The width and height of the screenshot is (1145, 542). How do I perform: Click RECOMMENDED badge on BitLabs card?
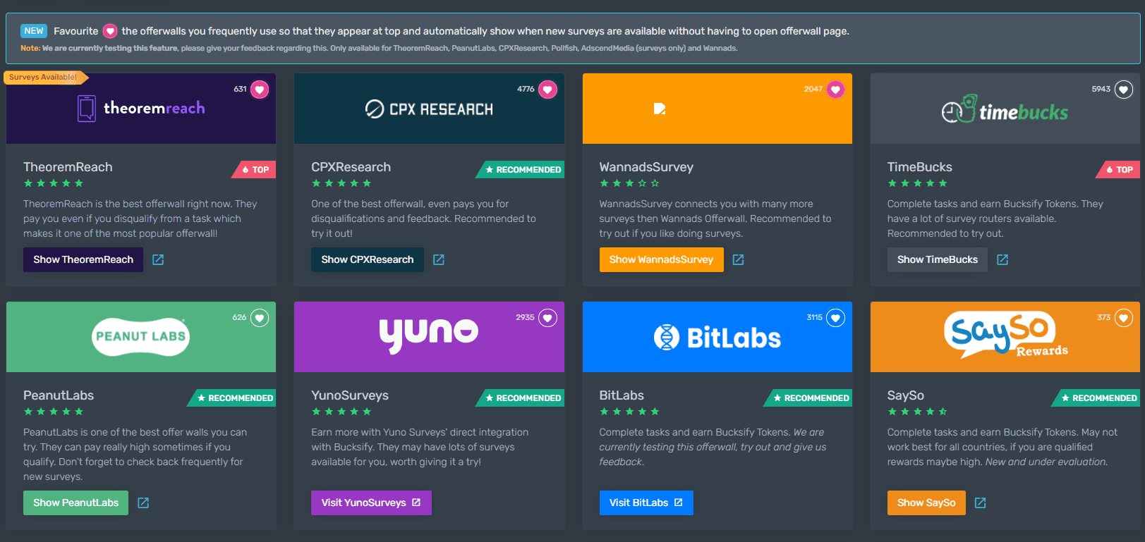(809, 398)
